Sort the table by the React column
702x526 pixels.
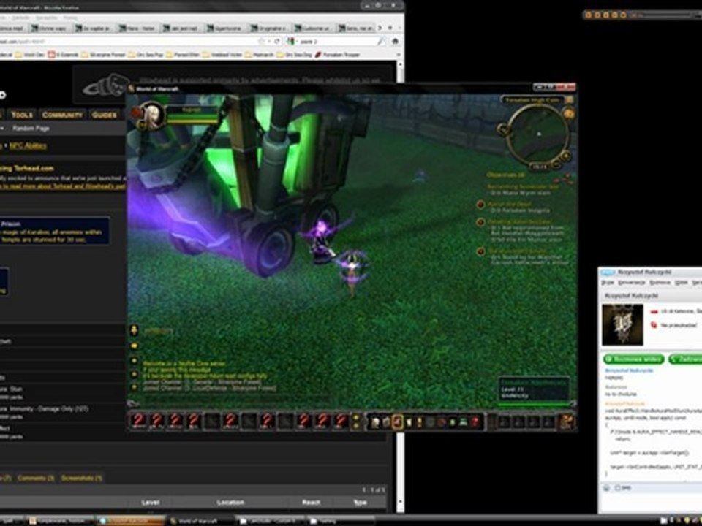pos(311,503)
